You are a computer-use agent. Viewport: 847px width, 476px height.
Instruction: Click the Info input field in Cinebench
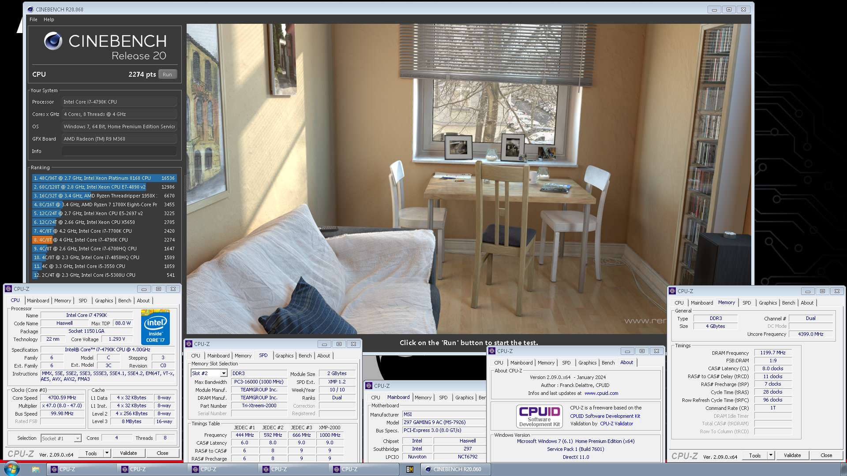119,151
